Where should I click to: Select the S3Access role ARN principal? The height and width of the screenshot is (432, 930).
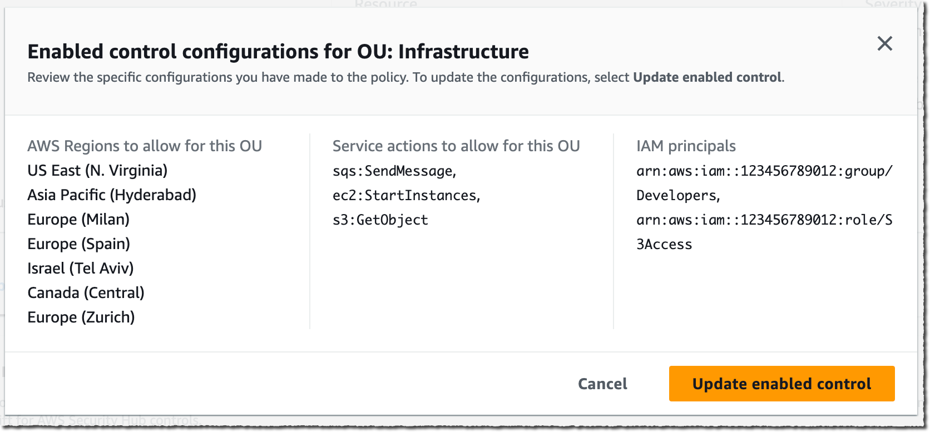[x=764, y=220]
